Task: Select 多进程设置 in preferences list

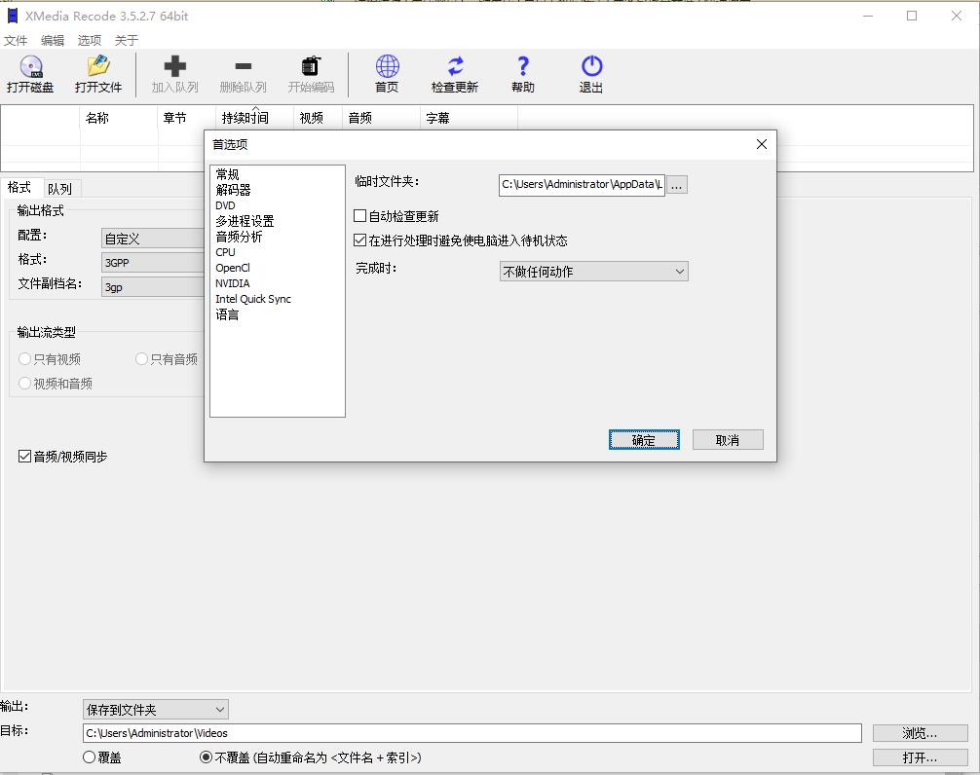Action: click(245, 221)
